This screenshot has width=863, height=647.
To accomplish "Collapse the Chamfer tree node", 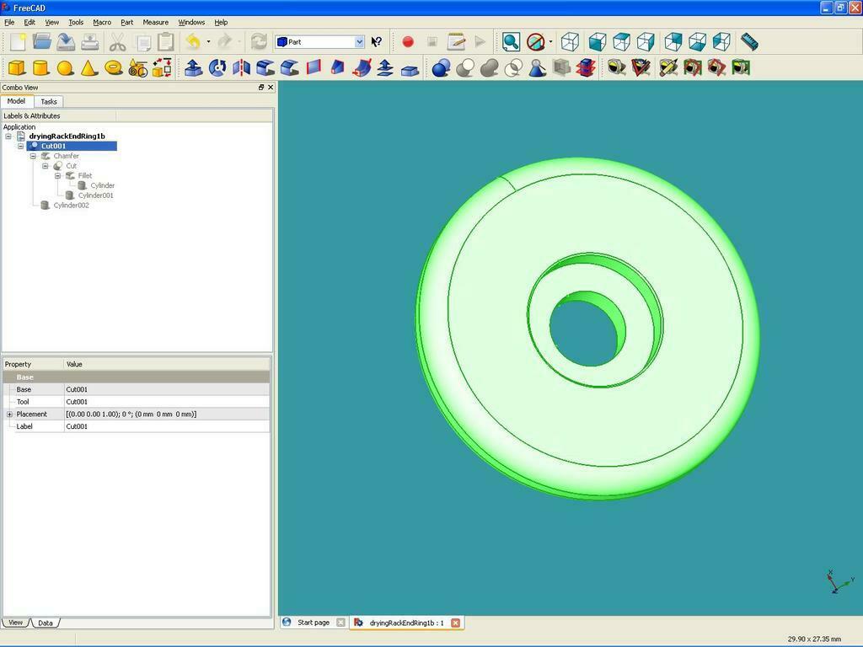I will [33, 156].
